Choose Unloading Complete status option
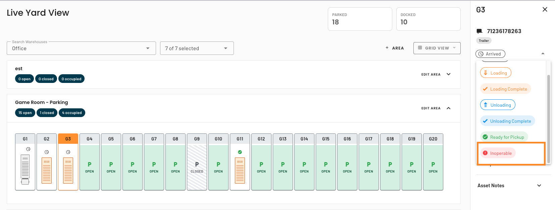 [508, 121]
